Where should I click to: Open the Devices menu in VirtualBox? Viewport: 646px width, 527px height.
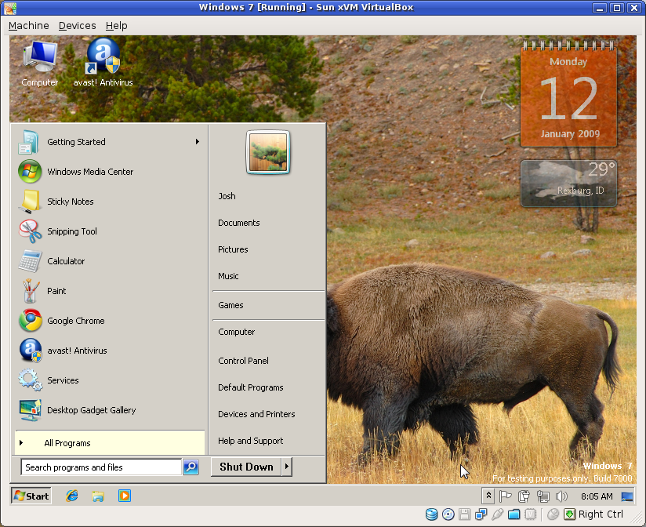(x=77, y=25)
